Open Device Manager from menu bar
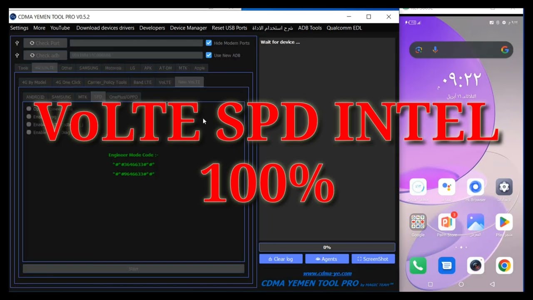This screenshot has width=533, height=300. click(x=188, y=28)
